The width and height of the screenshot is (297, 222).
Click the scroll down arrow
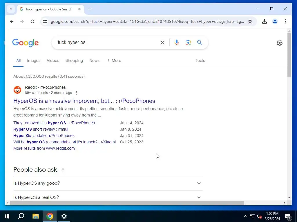coord(289,198)
